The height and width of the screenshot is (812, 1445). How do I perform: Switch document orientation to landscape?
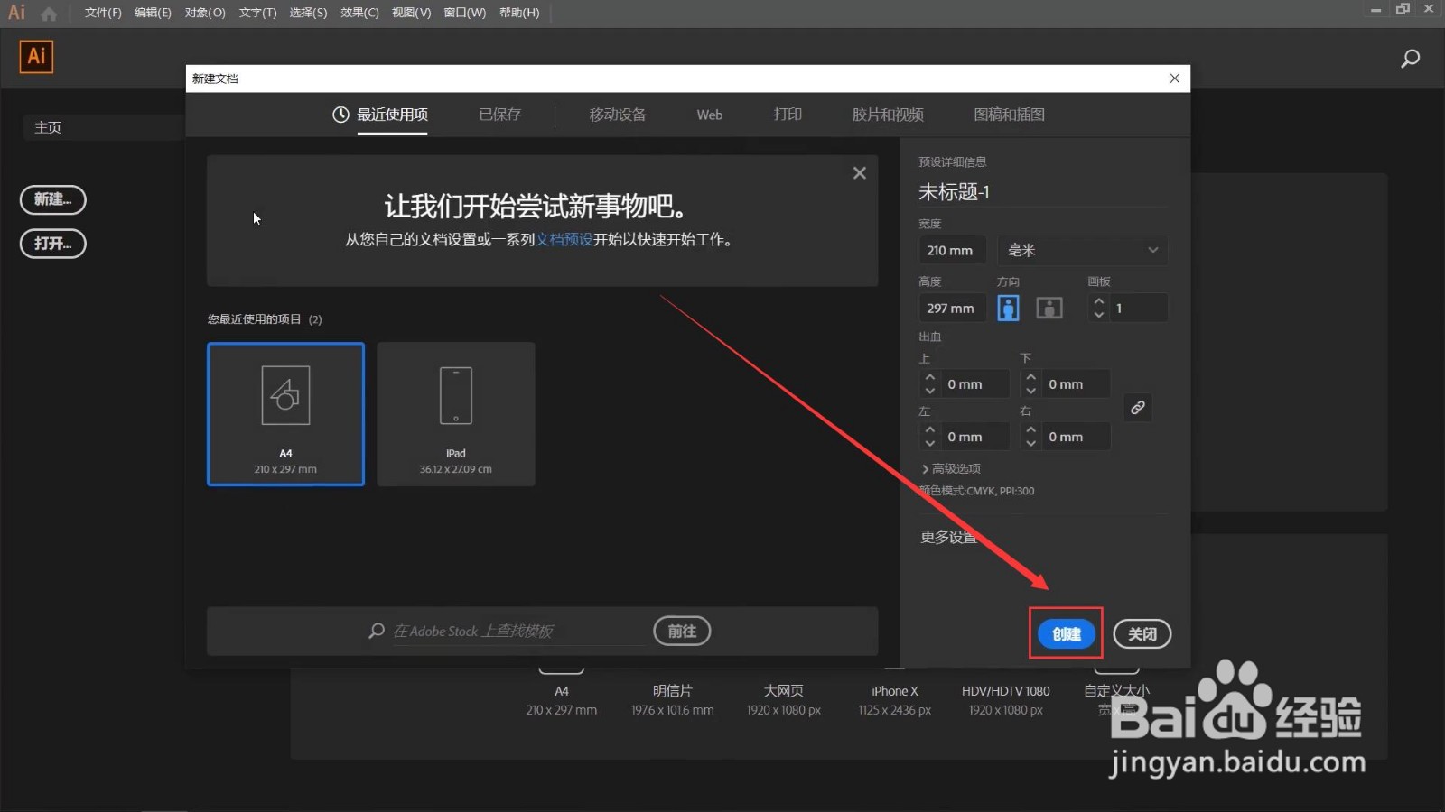(1049, 308)
